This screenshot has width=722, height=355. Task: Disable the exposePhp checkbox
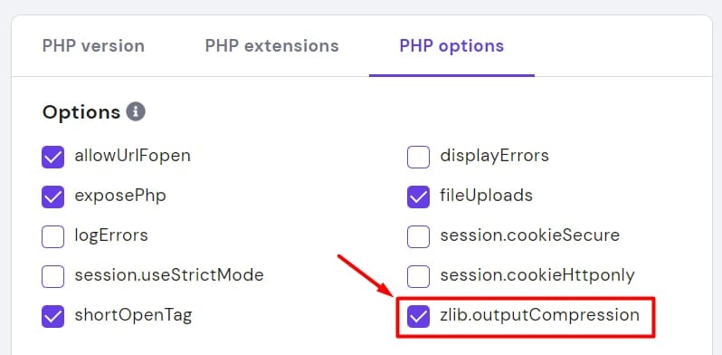coord(53,197)
